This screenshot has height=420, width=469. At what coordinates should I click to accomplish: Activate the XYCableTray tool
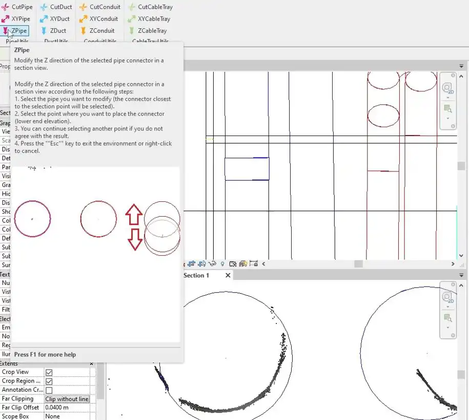(x=149, y=18)
